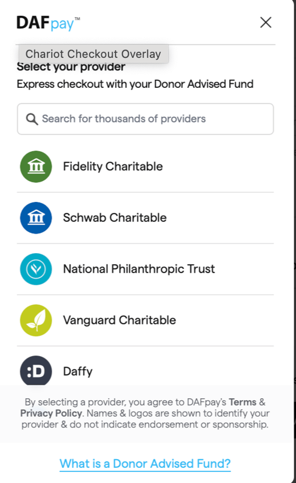Screen dimensions: 296x483
Task: Click the green Fidelity Charitable bank icon
Action: 36,166
